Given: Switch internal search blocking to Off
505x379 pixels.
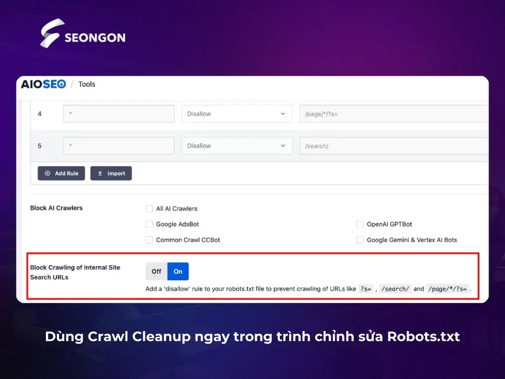Looking at the screenshot, I should coord(157,271).
